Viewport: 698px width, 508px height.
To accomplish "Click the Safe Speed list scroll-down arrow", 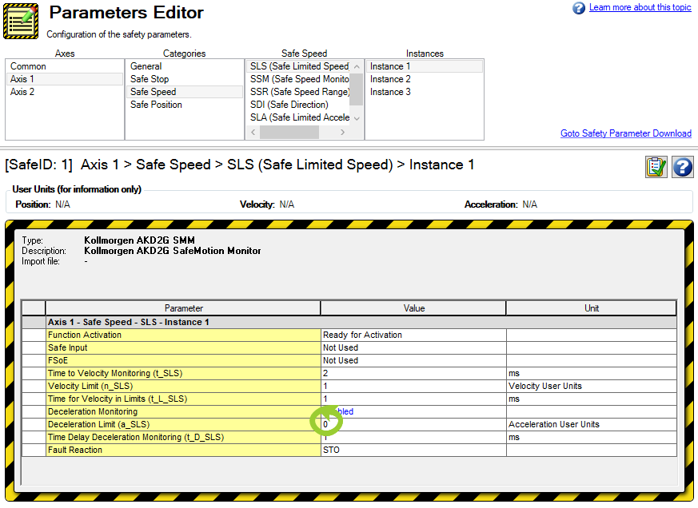I will (357, 118).
